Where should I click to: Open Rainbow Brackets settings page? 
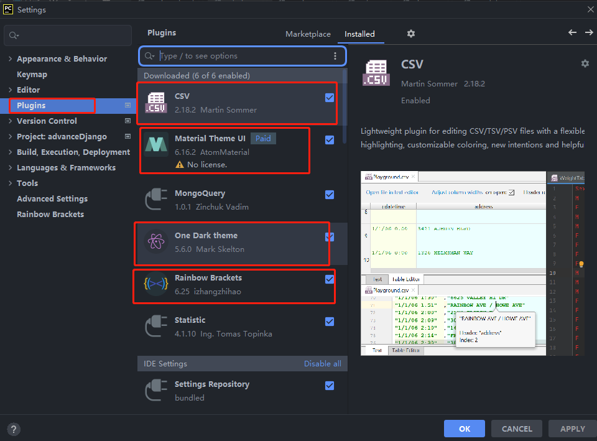(50, 215)
